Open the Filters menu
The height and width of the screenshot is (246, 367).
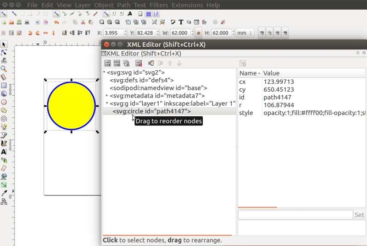(x=159, y=5)
